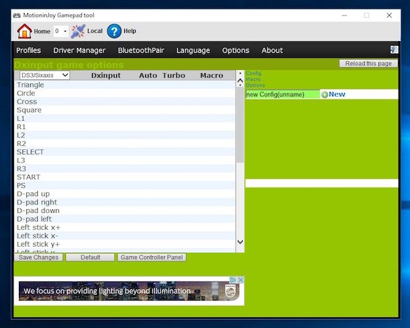410x328 pixels.
Task: Select the R1 row
Action: (125, 126)
